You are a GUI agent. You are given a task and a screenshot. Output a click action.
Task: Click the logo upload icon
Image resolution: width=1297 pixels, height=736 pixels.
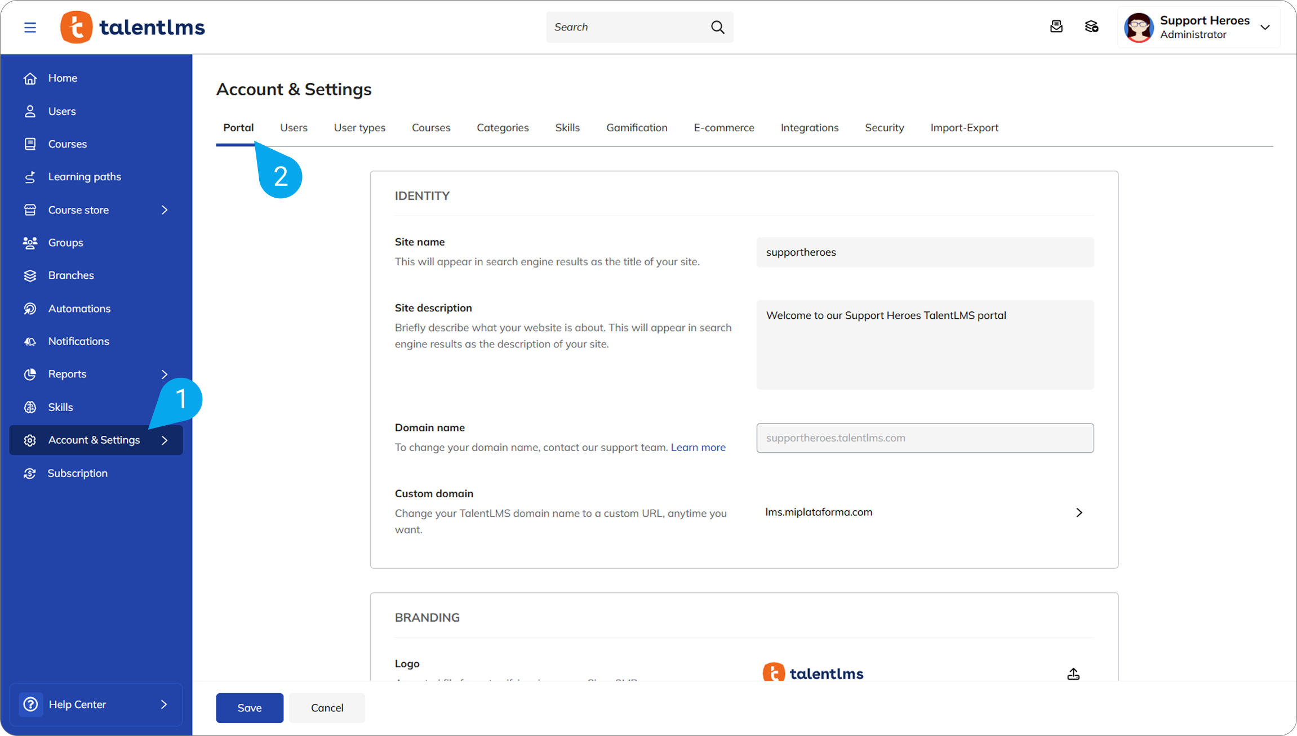point(1073,673)
